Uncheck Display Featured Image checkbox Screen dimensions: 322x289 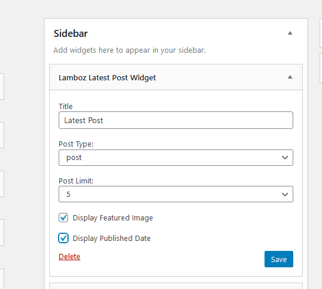[63, 217]
